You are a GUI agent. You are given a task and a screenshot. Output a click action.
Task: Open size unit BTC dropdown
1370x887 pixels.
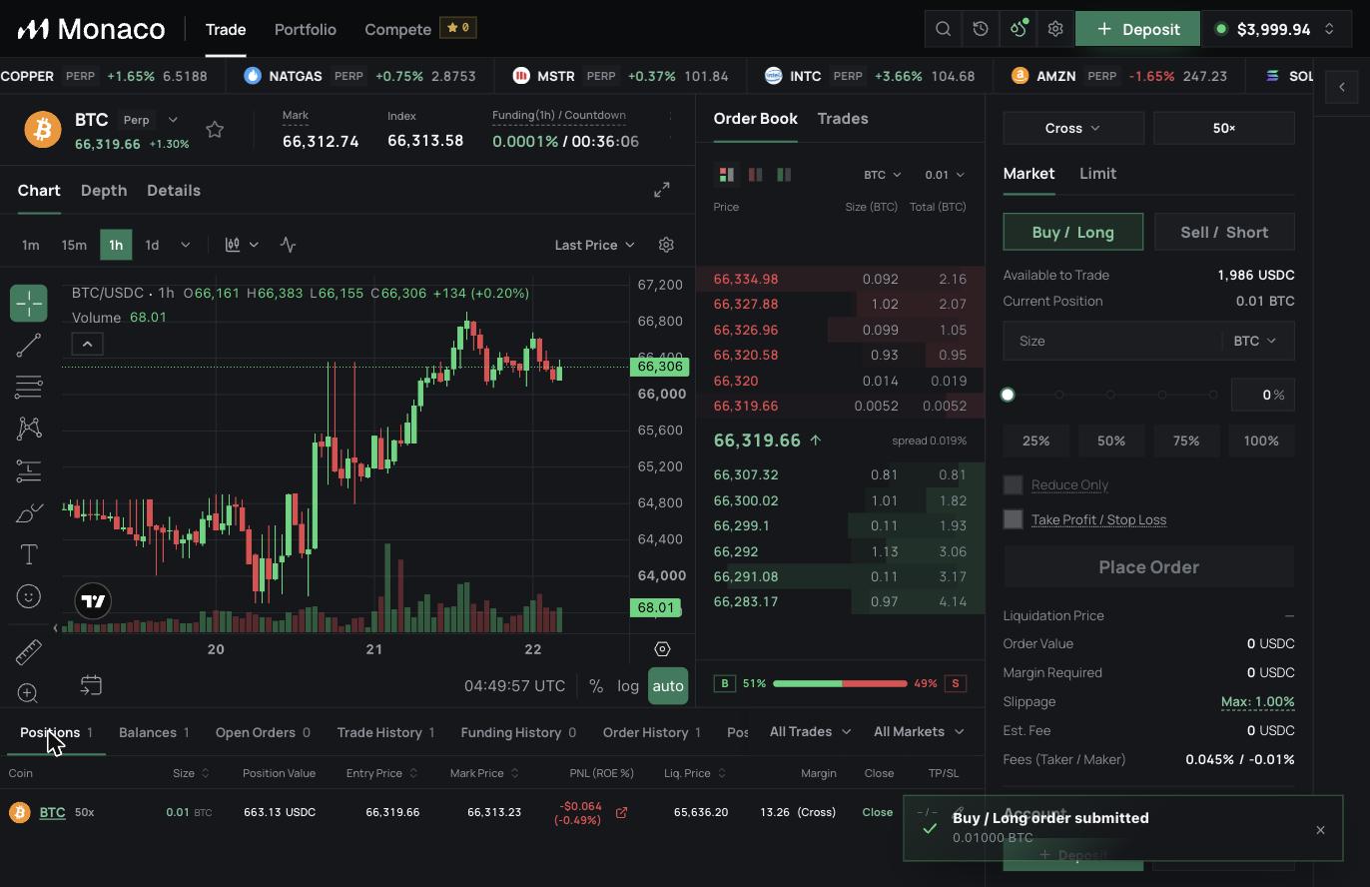[x=1255, y=341]
